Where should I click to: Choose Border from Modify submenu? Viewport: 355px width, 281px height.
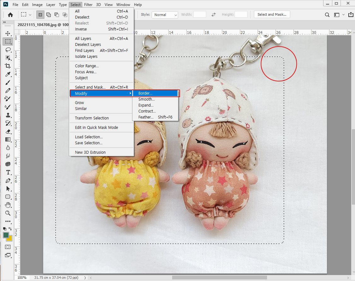(x=156, y=93)
